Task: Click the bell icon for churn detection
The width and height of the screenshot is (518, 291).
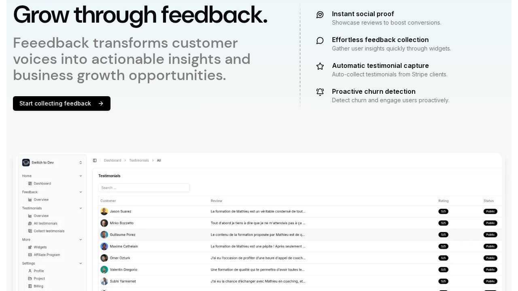Action: click(x=320, y=92)
